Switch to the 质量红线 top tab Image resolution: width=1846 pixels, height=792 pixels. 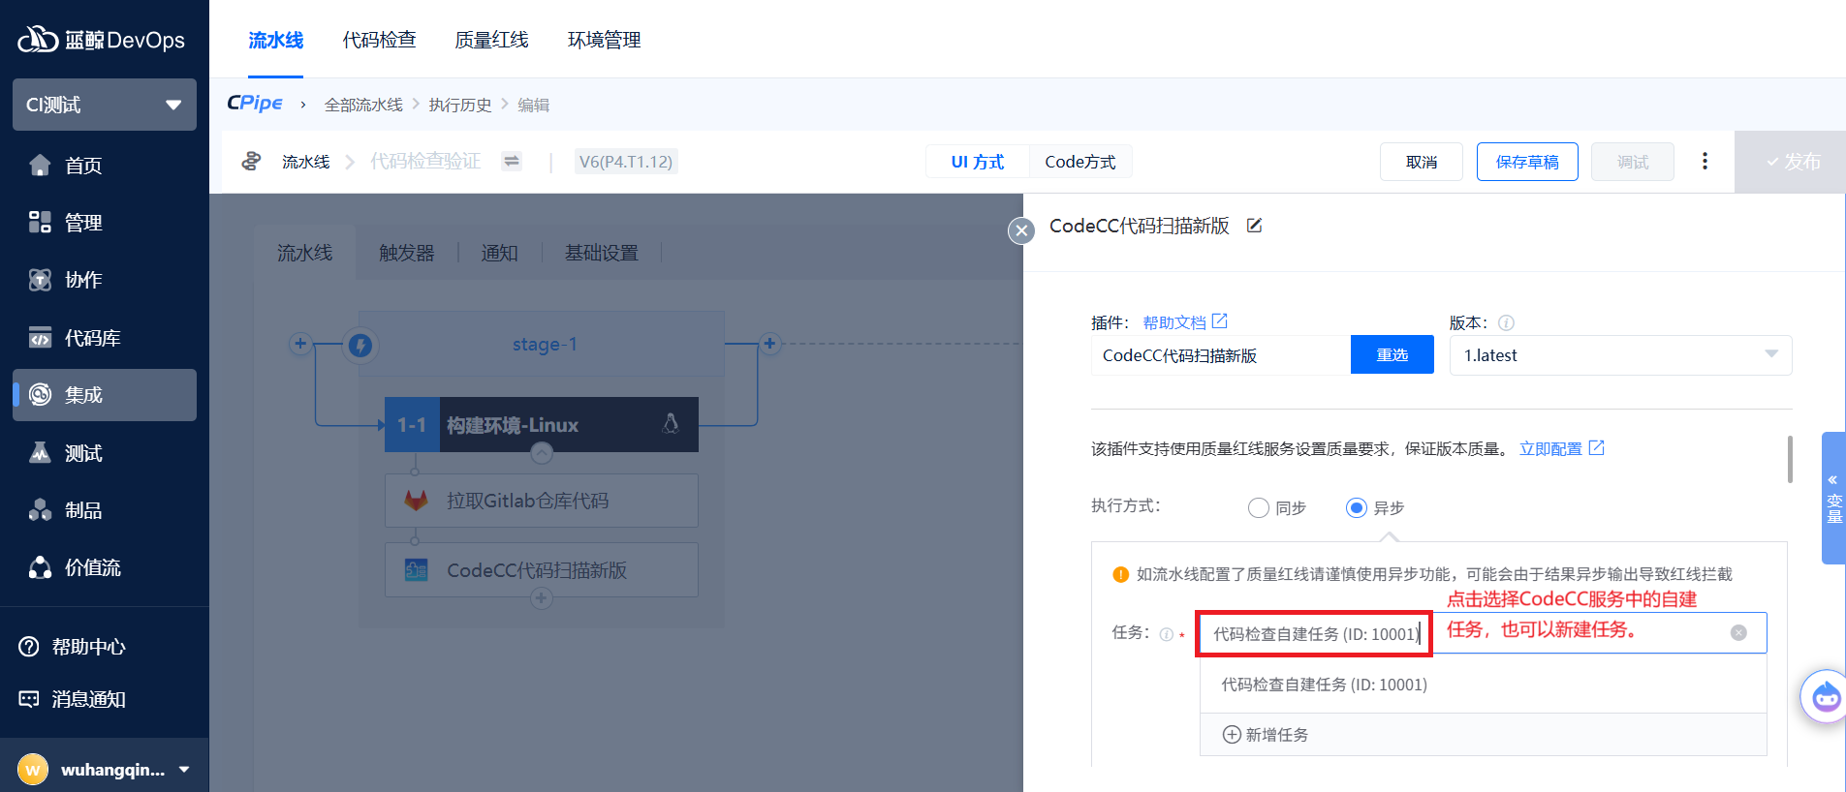click(x=491, y=40)
